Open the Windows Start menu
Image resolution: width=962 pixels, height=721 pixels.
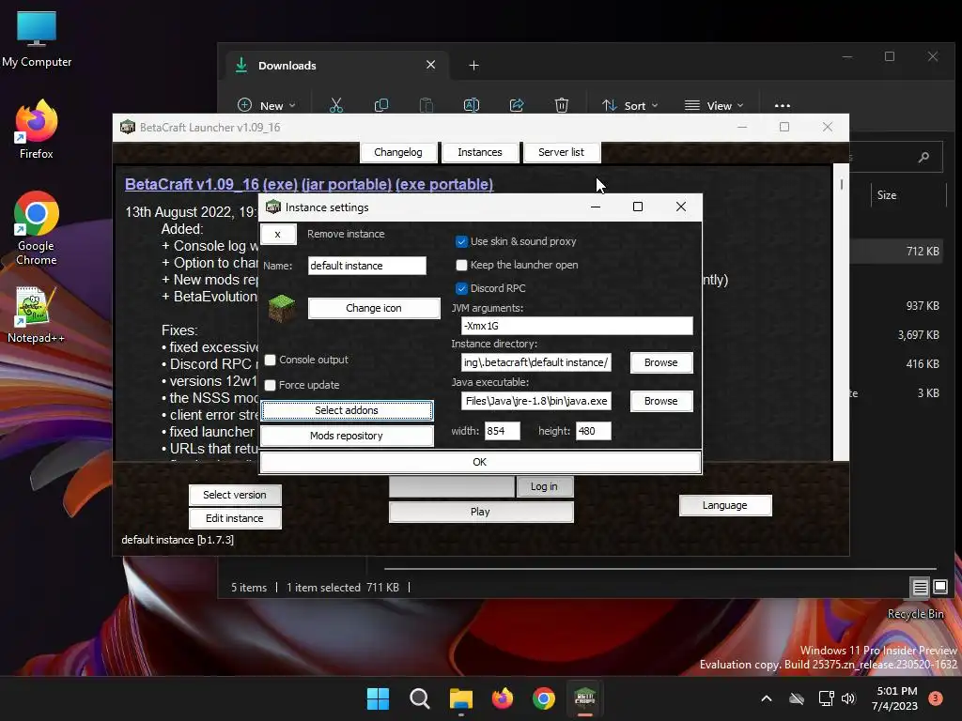(378, 698)
